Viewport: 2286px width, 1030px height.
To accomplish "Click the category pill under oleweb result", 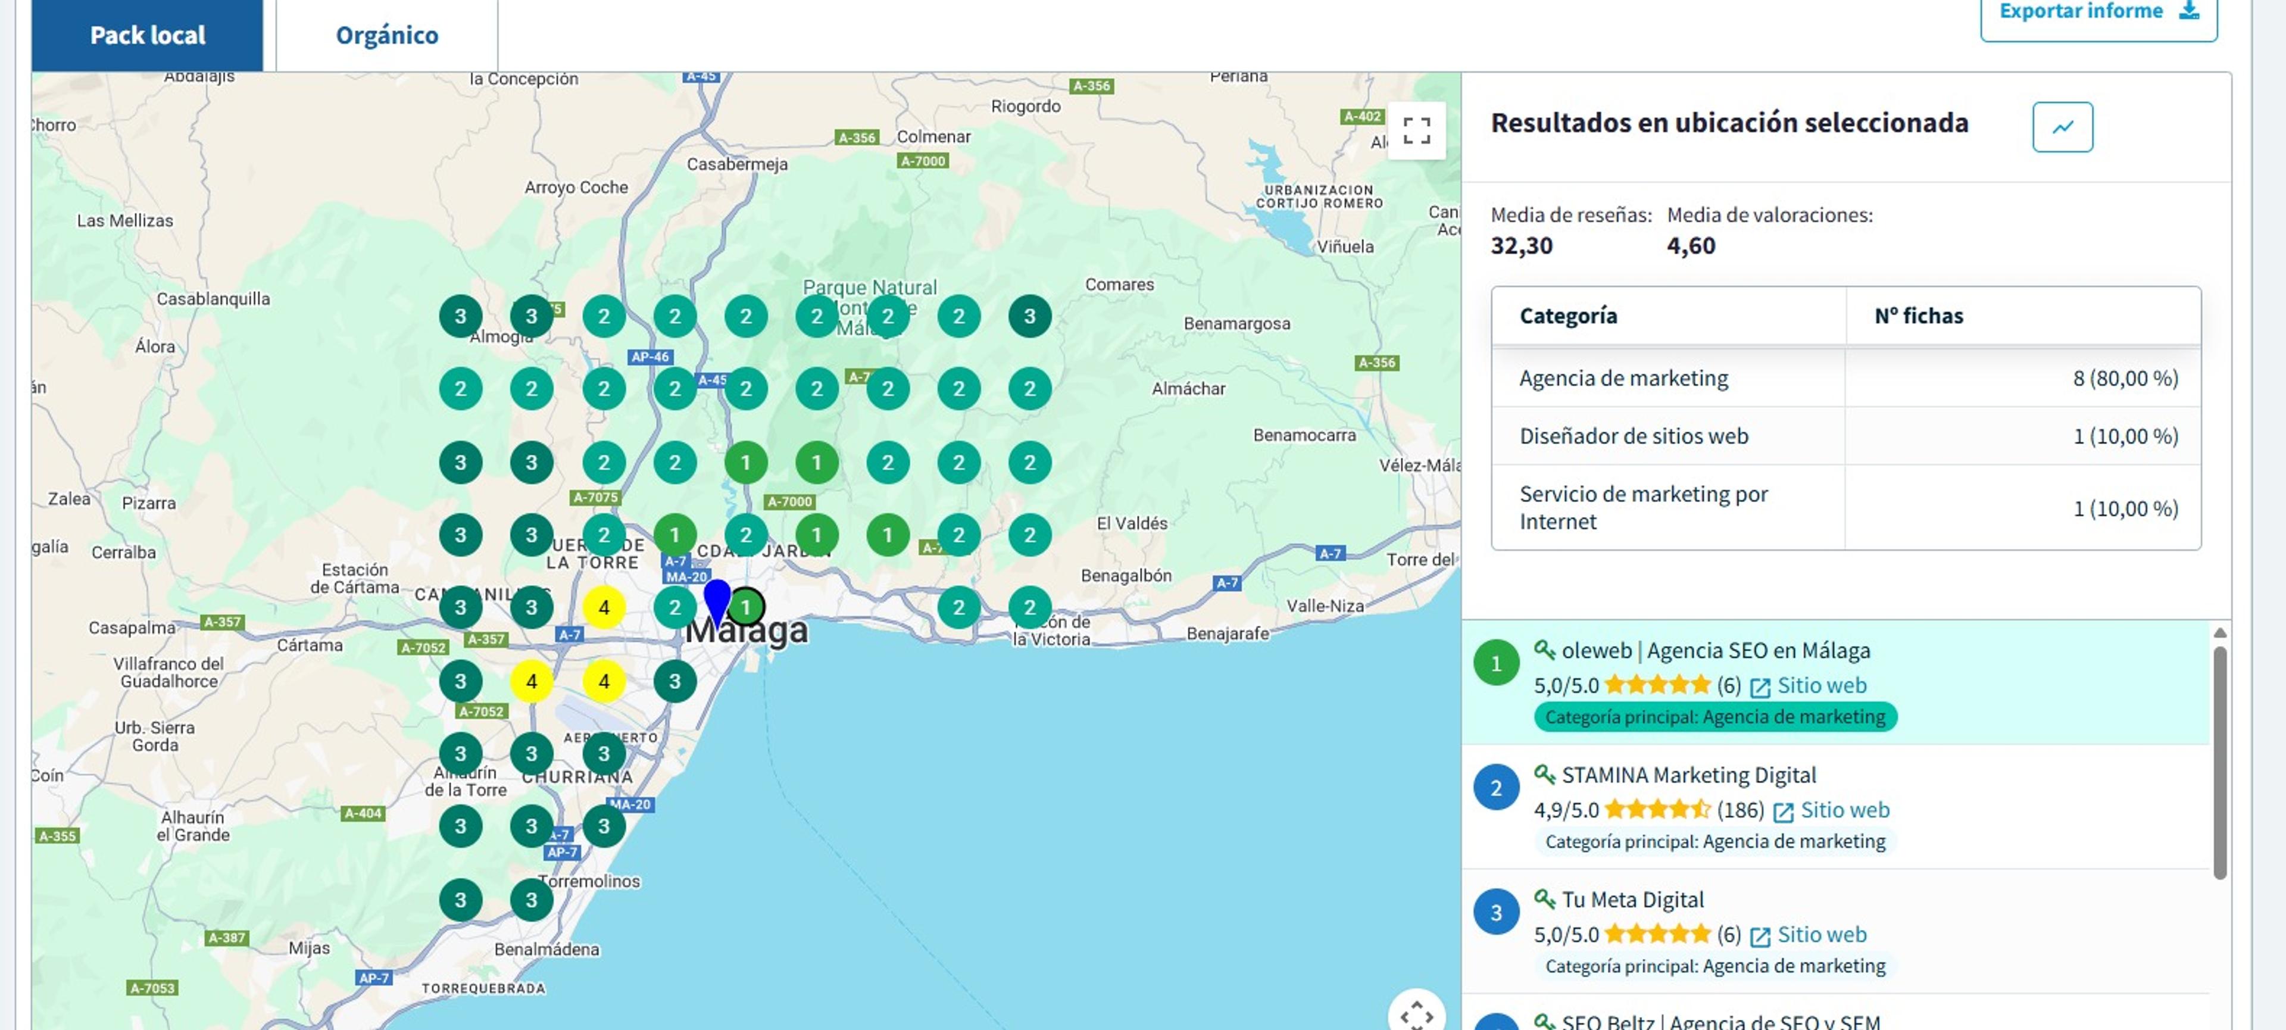I will [1714, 717].
